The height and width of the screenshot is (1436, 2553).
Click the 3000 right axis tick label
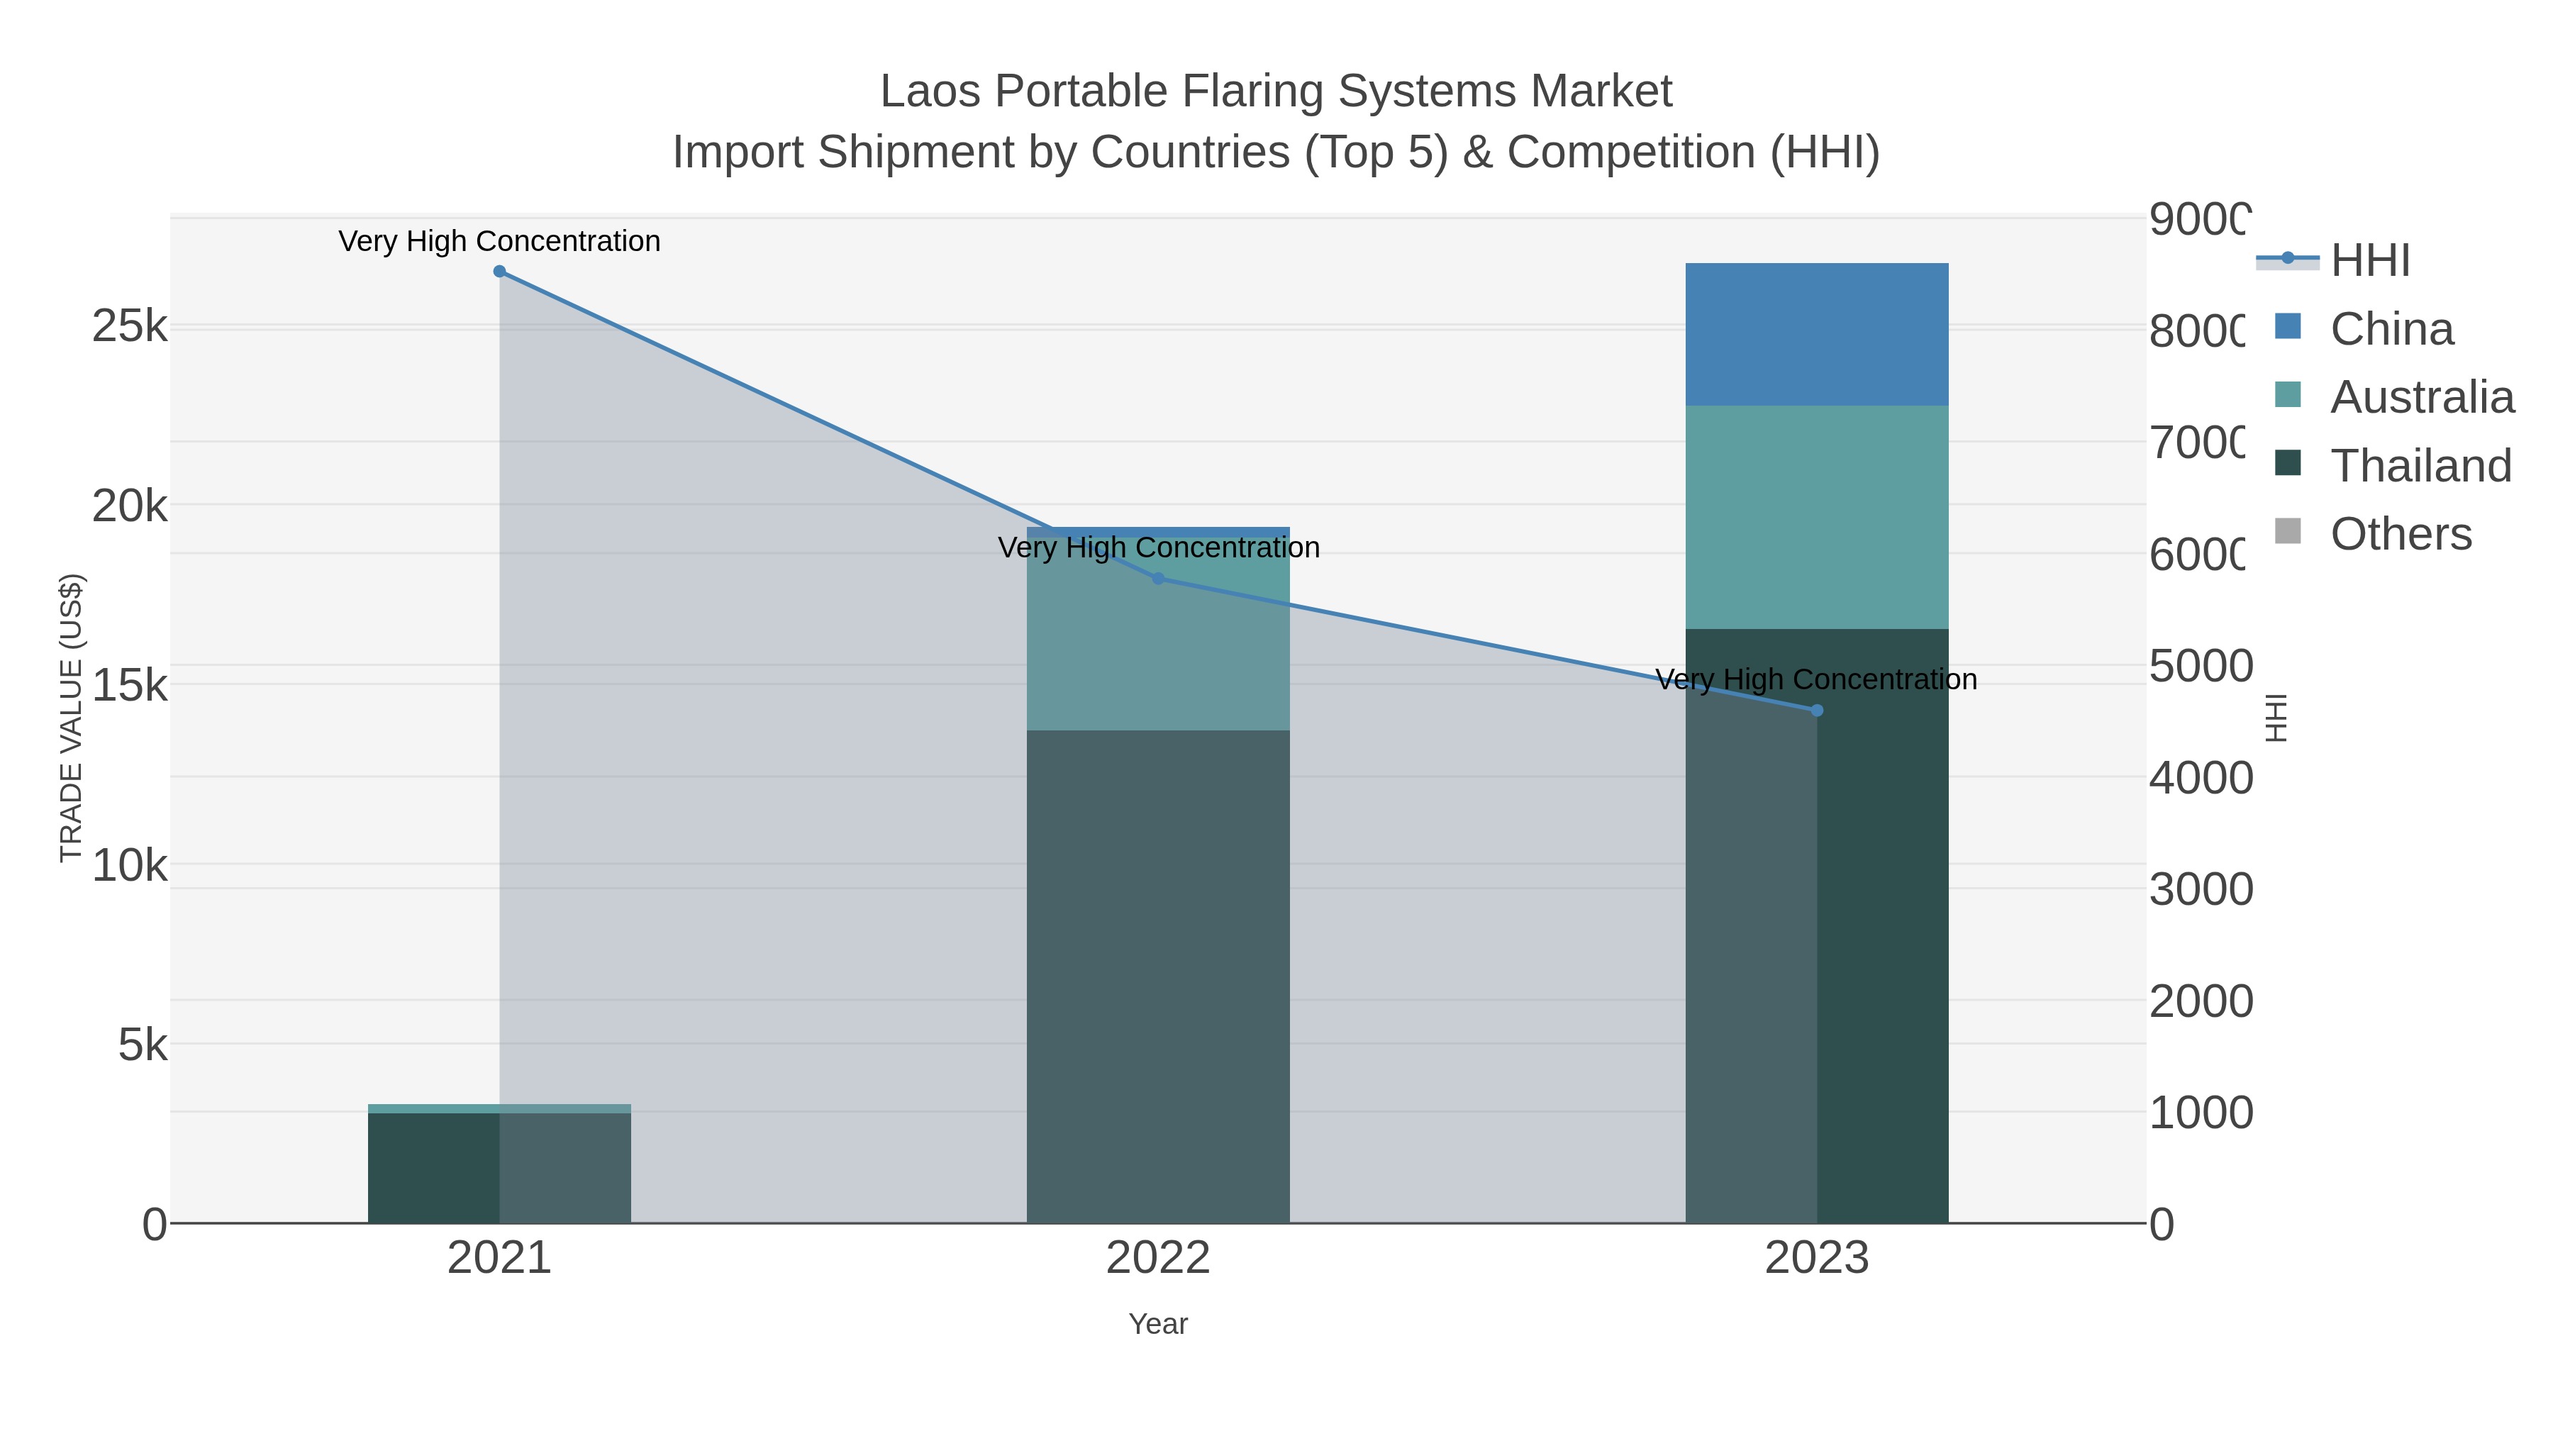pyautogui.click(x=2201, y=889)
